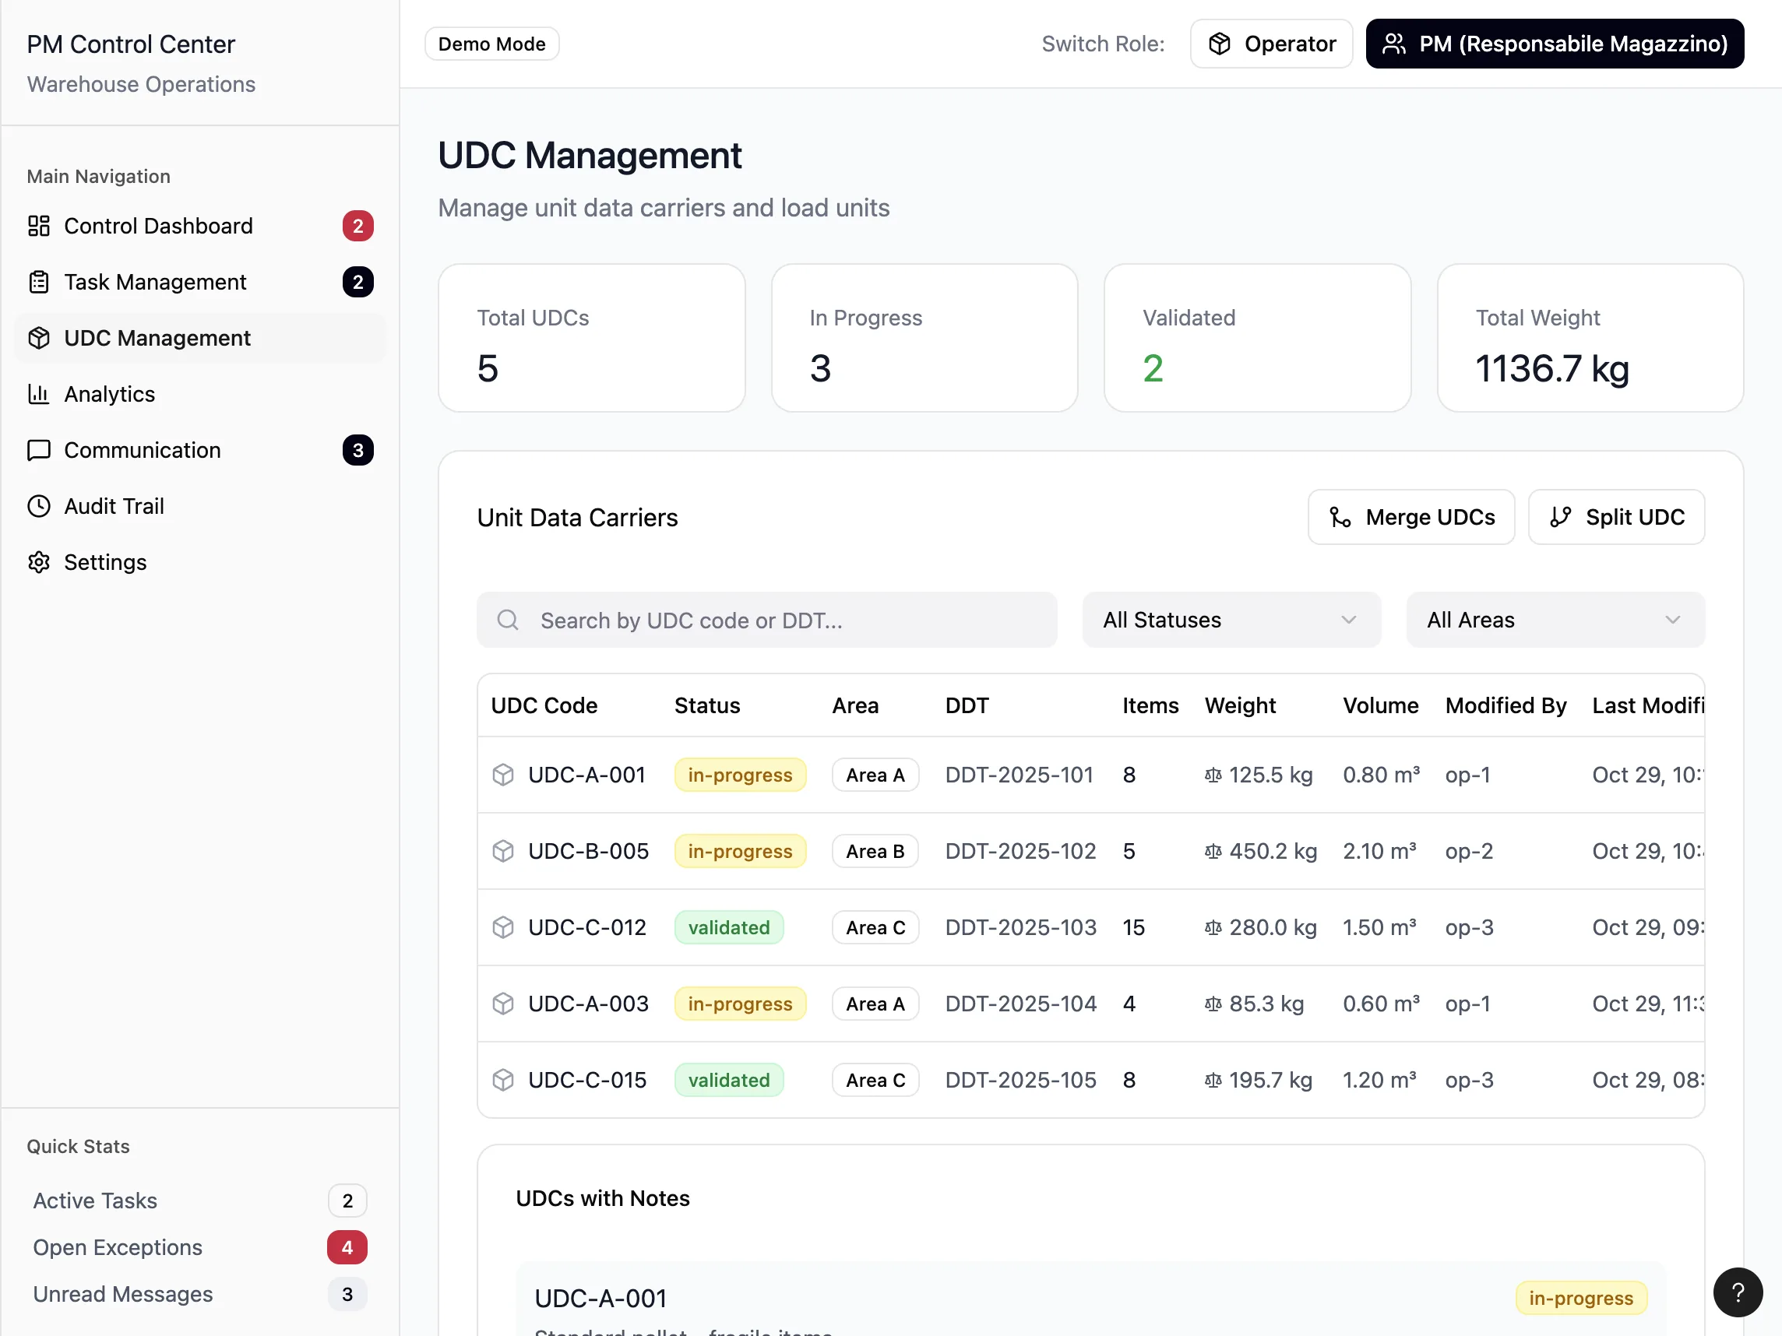
Task: Click the Open Exceptions quick stat
Action: pyautogui.click(x=200, y=1247)
